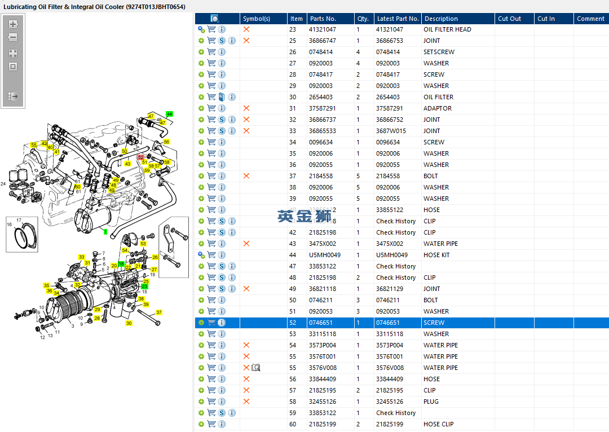Screen dimensions: 609x432
Task: Click the list-arrow button in diagram toolbar
Action: tap(13, 96)
